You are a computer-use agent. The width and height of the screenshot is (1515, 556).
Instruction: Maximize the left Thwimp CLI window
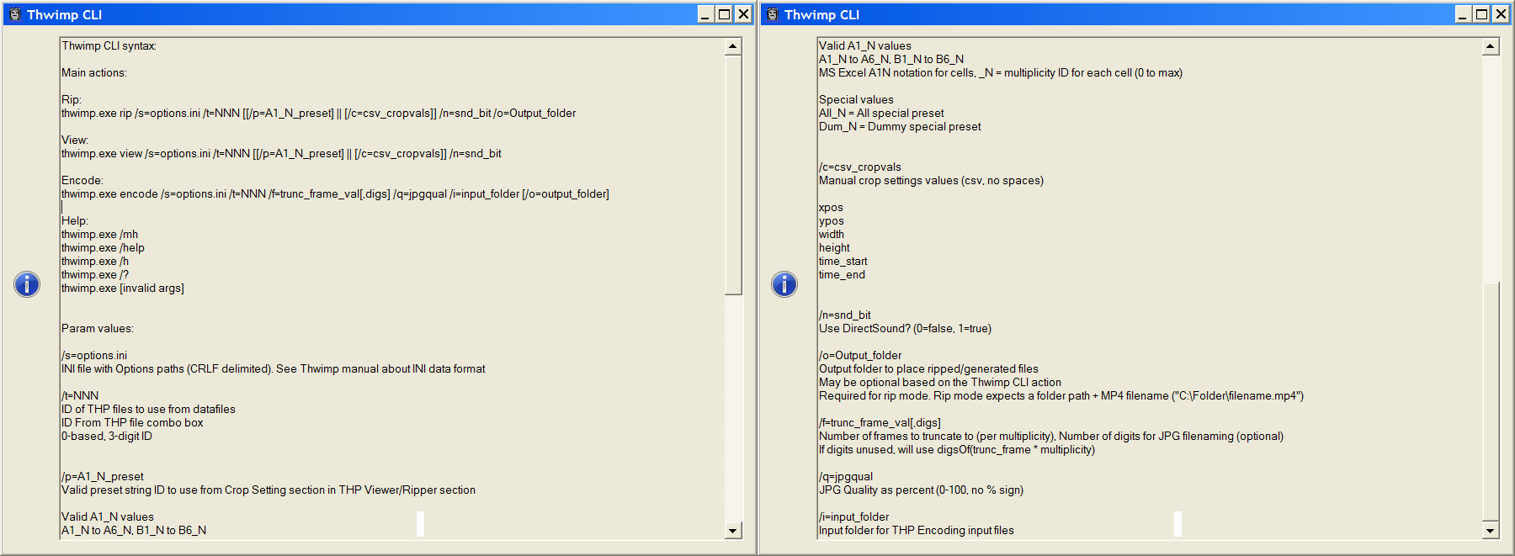(724, 14)
